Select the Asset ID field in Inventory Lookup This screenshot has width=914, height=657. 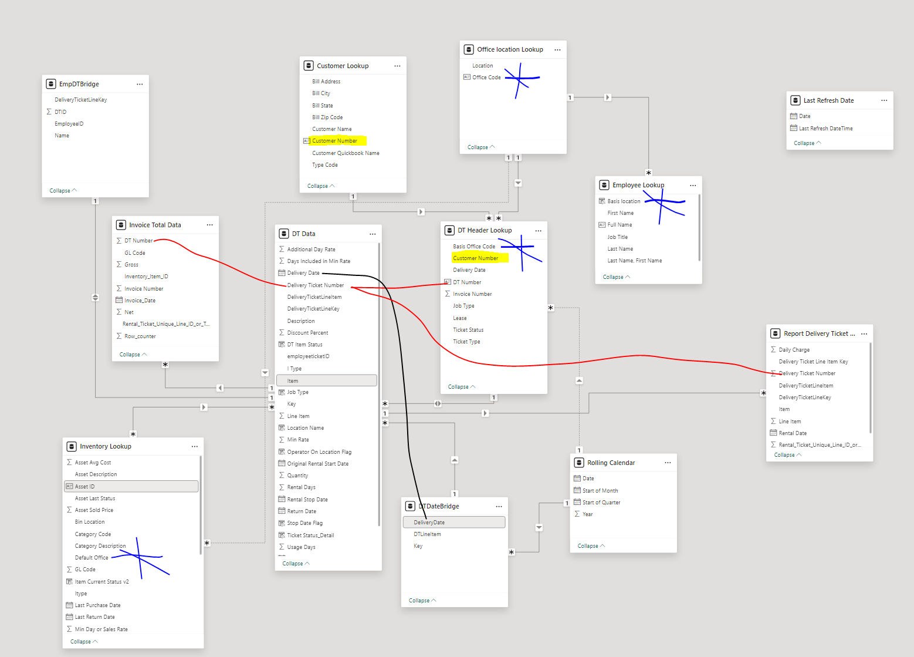pyautogui.click(x=131, y=486)
